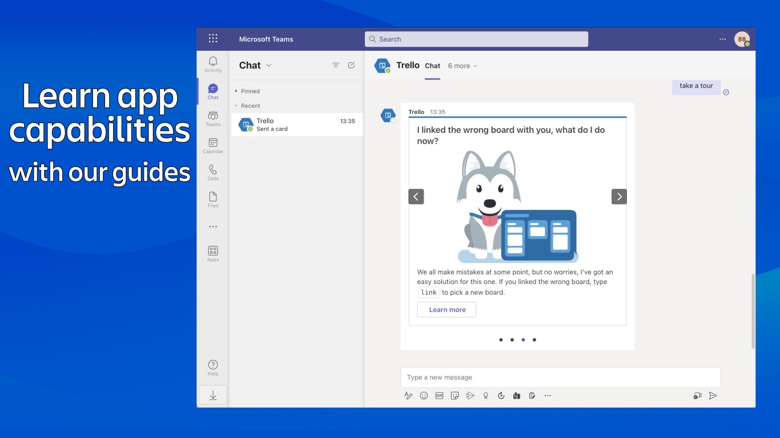The image size is (780, 438).
Task: Click the chat scrollbar thumb
Action: [753, 311]
